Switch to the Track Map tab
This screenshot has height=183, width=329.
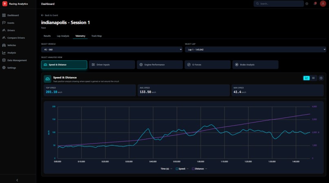pyautogui.click(x=96, y=36)
